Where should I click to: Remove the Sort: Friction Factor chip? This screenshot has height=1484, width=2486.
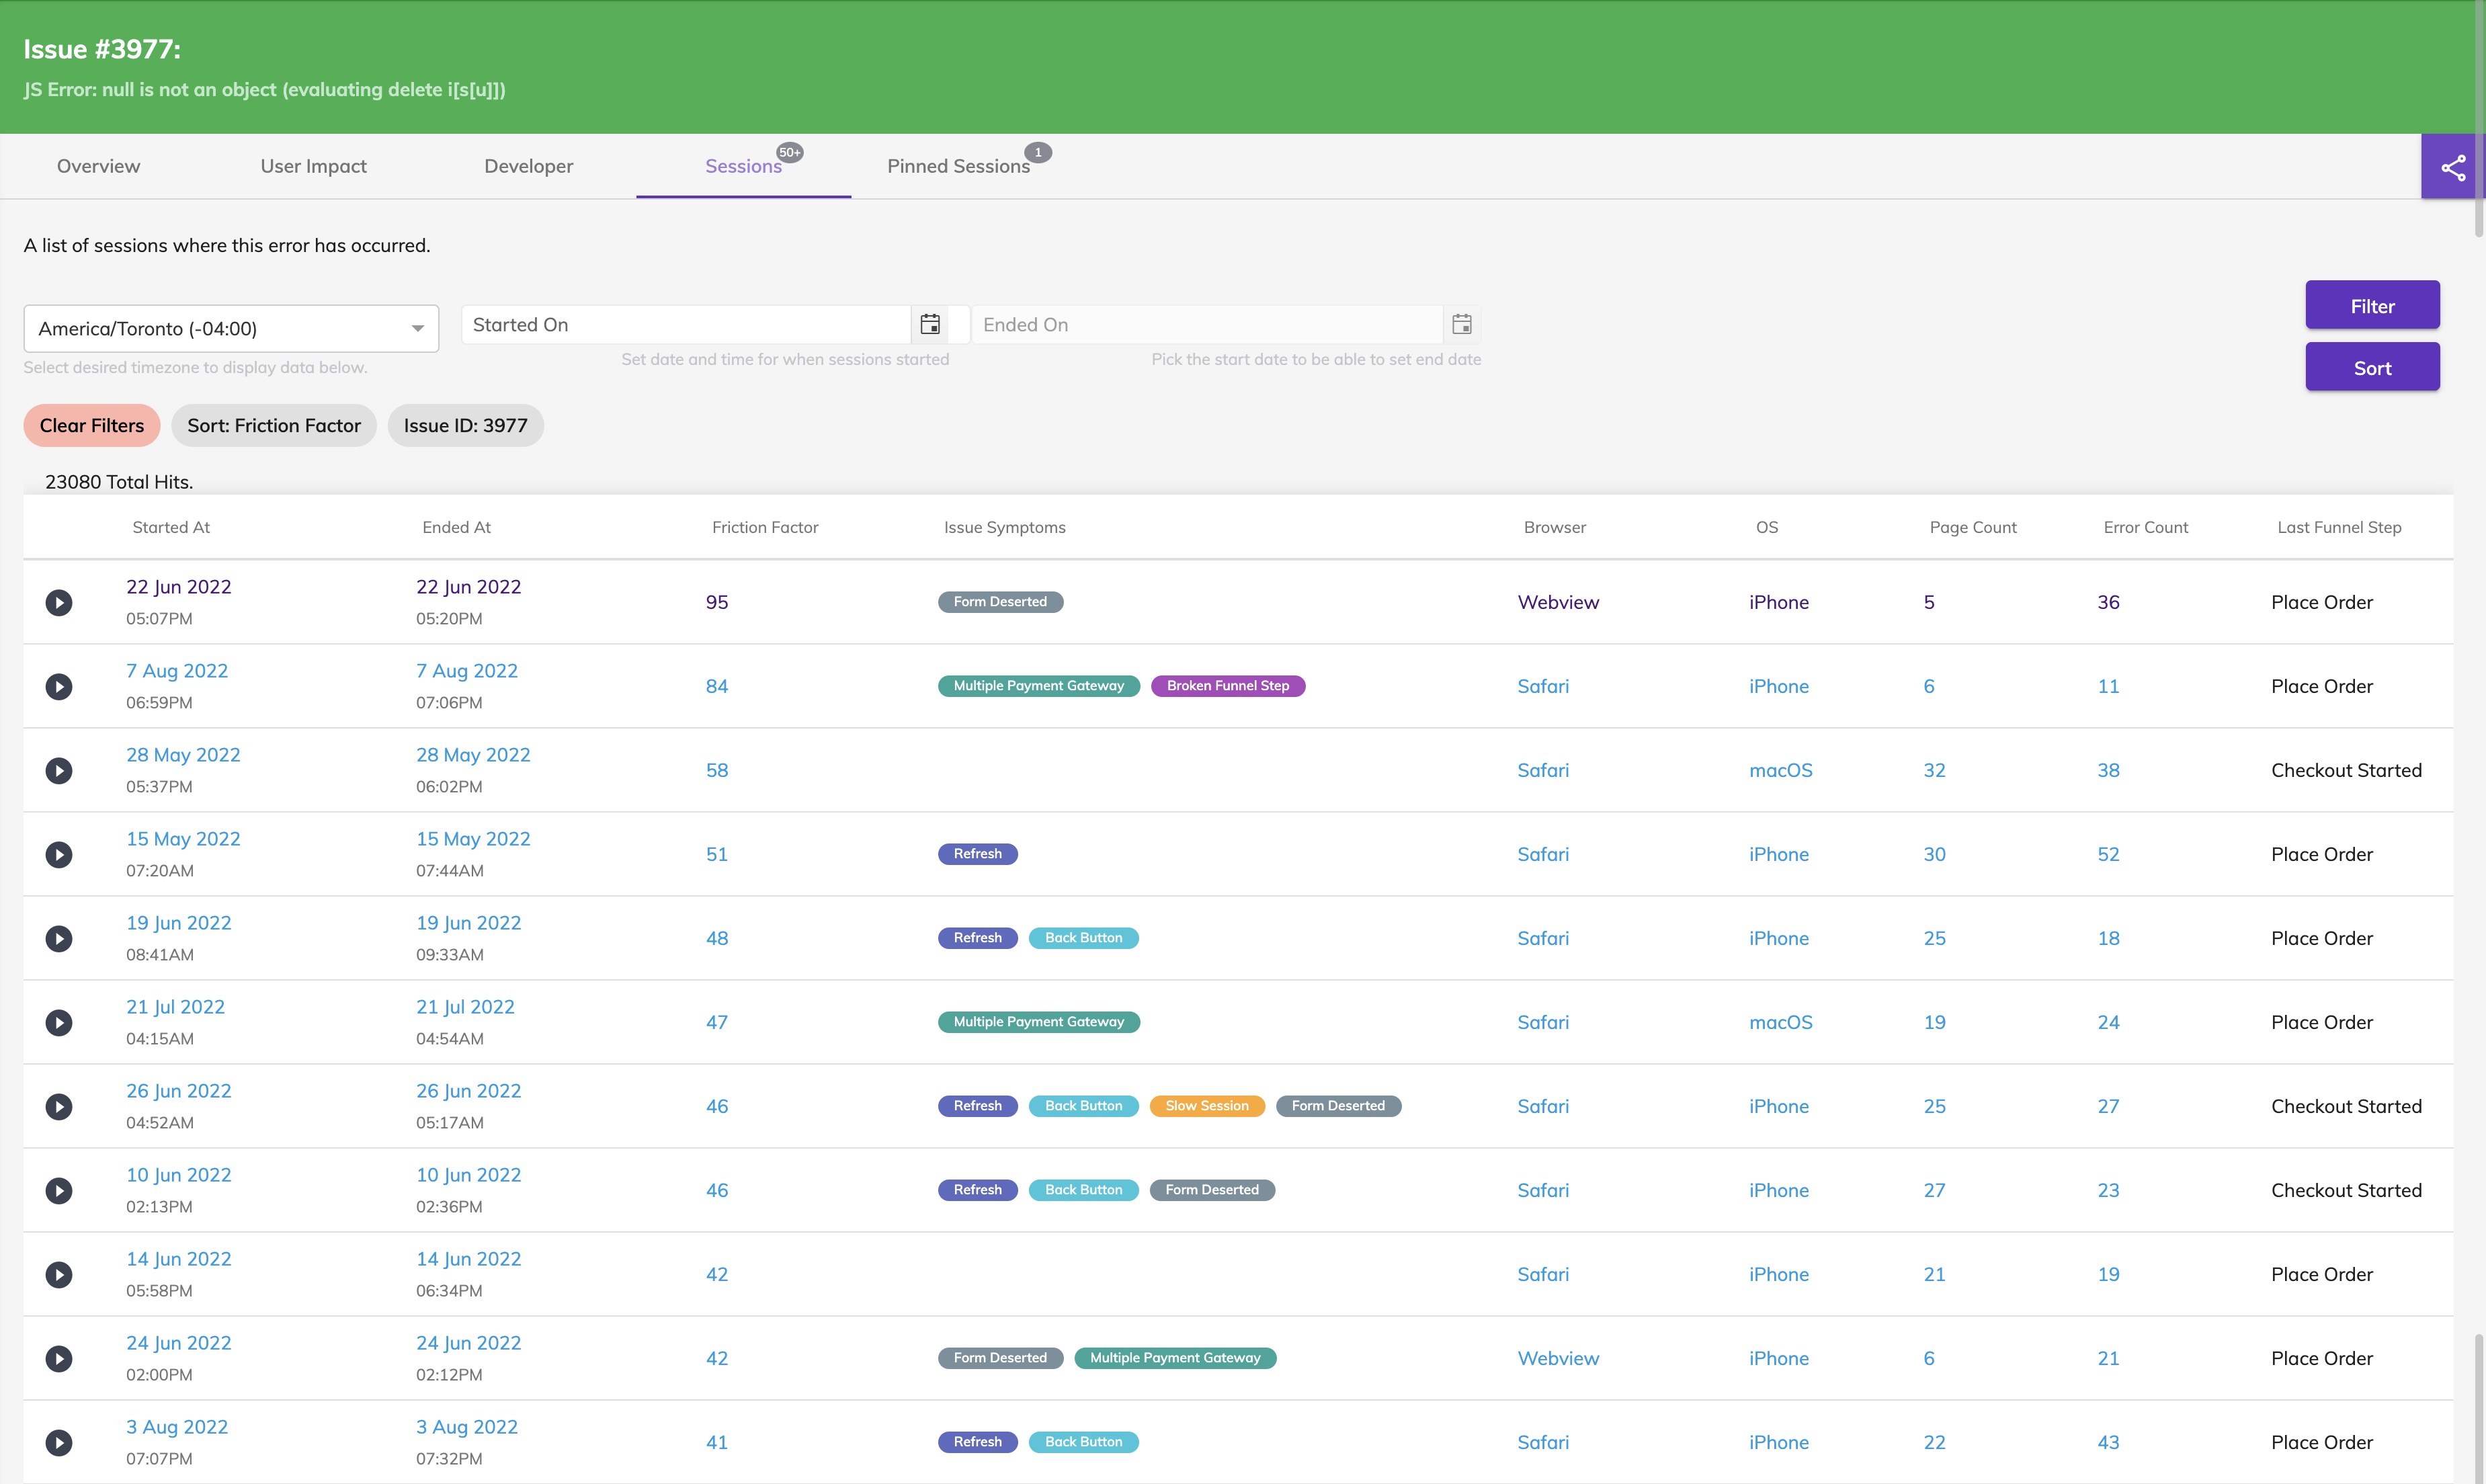[273, 425]
